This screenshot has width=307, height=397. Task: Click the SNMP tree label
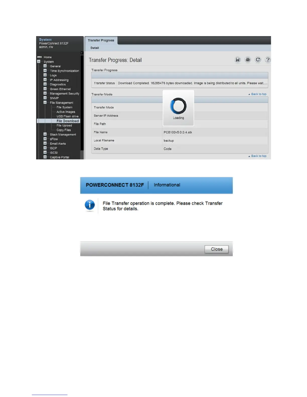[x=54, y=98]
